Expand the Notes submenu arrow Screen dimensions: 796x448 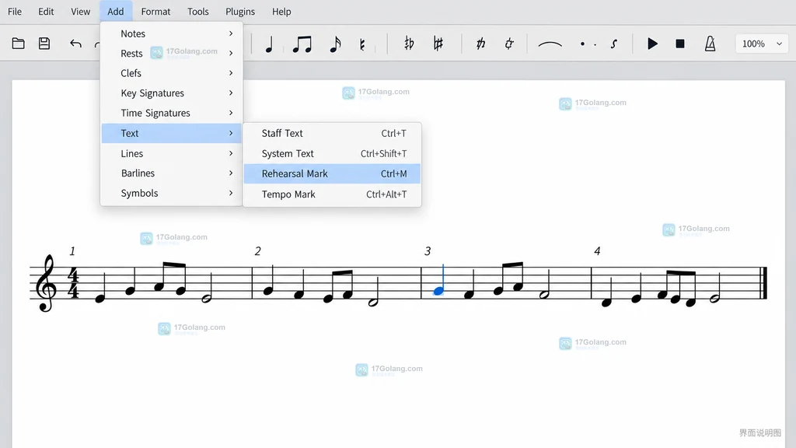point(231,33)
